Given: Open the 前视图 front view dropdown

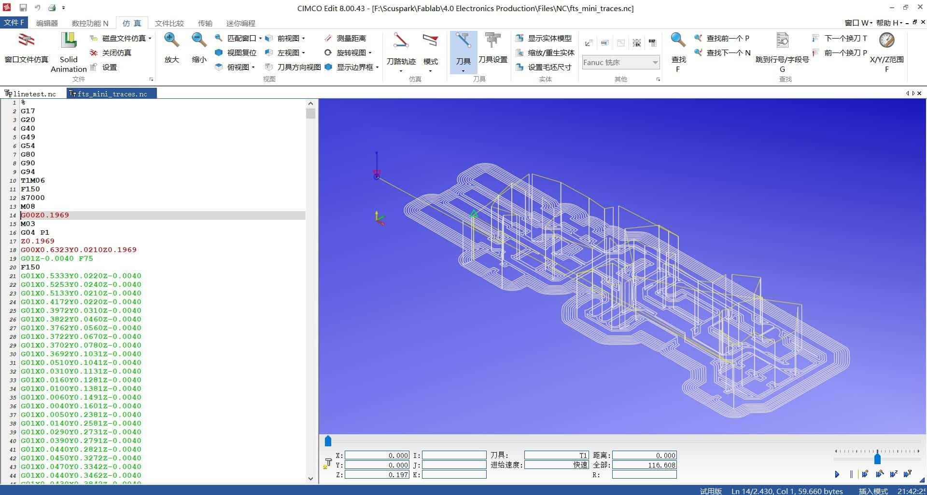Looking at the screenshot, I should click(x=303, y=38).
